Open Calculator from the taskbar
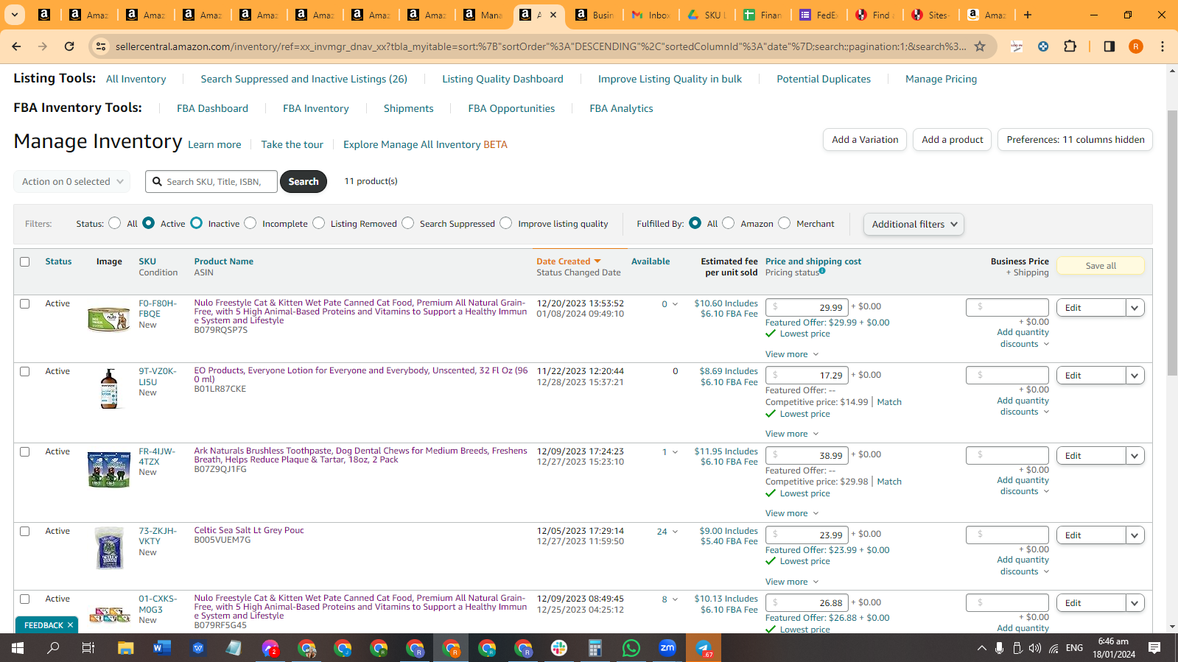The height and width of the screenshot is (662, 1178). tap(595, 648)
